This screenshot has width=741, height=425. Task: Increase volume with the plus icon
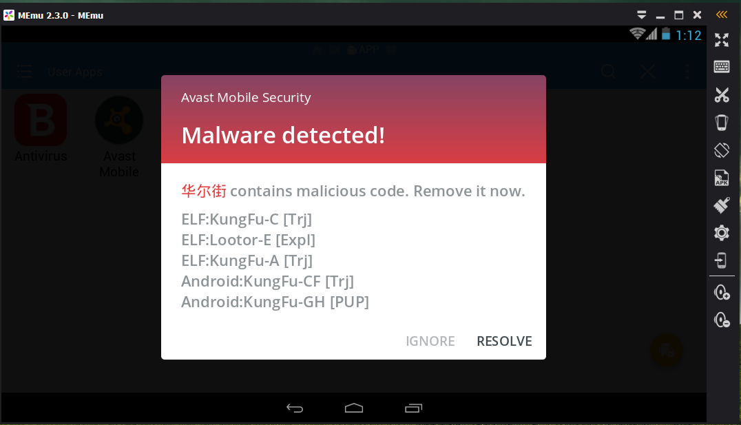tap(722, 293)
